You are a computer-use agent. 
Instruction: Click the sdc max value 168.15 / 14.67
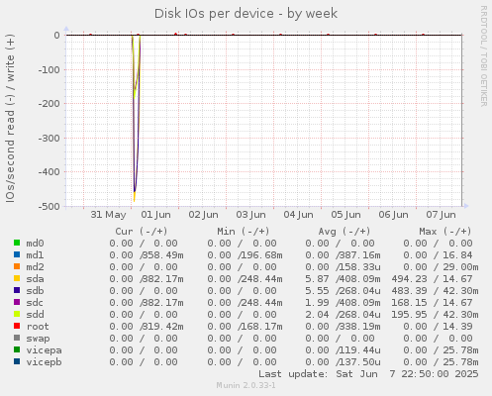[x=433, y=303]
